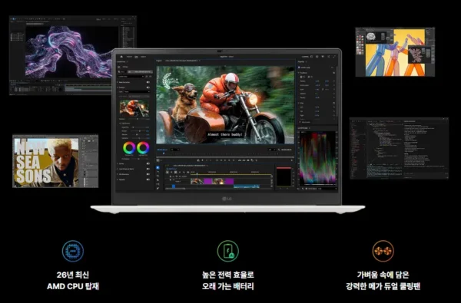Collapse the Creative section arrow

click(x=118, y=87)
